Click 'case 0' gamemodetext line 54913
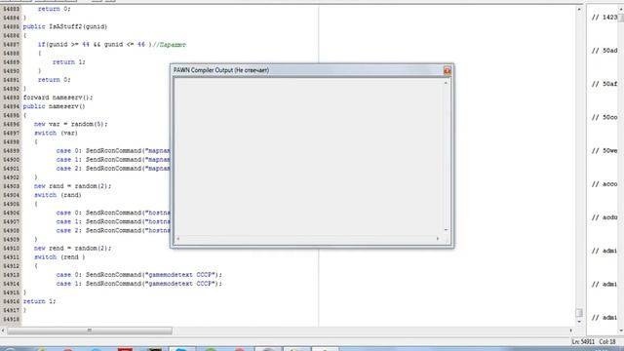Image resolution: width=624 pixels, height=351 pixels. (x=138, y=275)
